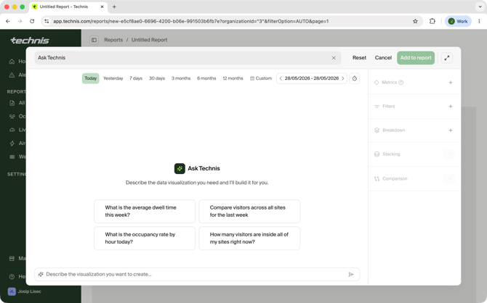Click the refresh timer icon beside date range
The height and width of the screenshot is (303, 487).
(x=355, y=78)
